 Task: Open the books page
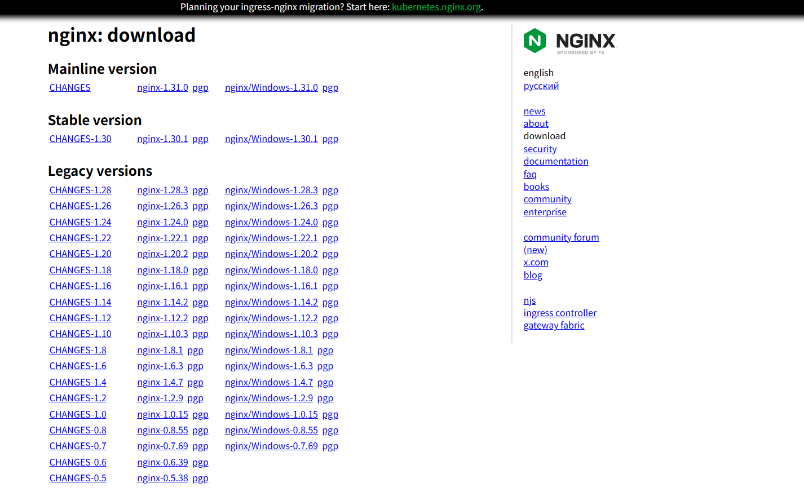pyautogui.click(x=536, y=187)
